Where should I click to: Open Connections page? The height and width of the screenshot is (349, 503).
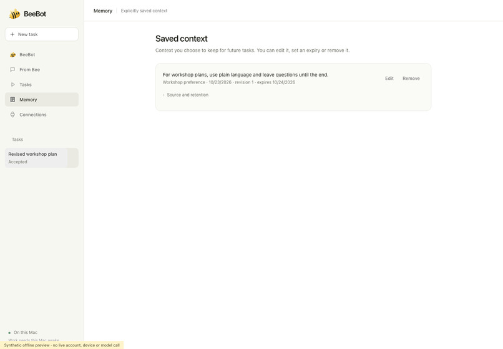point(42,115)
